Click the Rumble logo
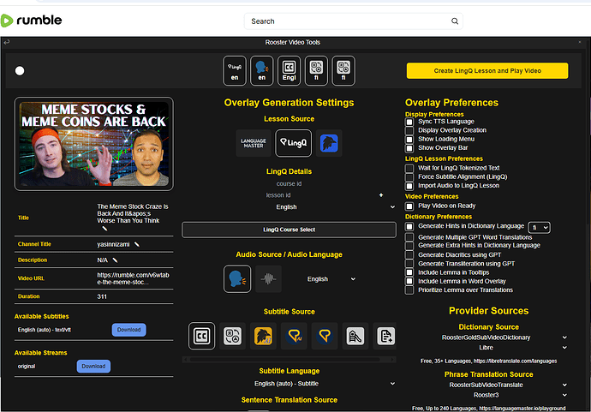 point(32,21)
